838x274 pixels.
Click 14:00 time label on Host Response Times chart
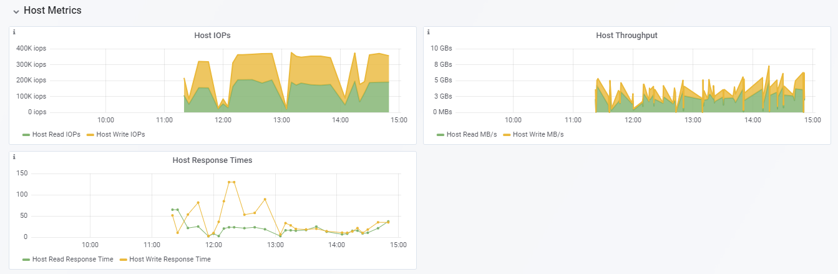pyautogui.click(x=336, y=245)
